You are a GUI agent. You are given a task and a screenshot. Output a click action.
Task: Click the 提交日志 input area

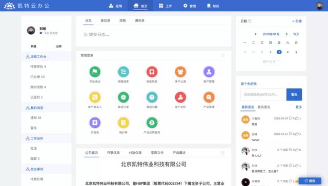coord(154,34)
